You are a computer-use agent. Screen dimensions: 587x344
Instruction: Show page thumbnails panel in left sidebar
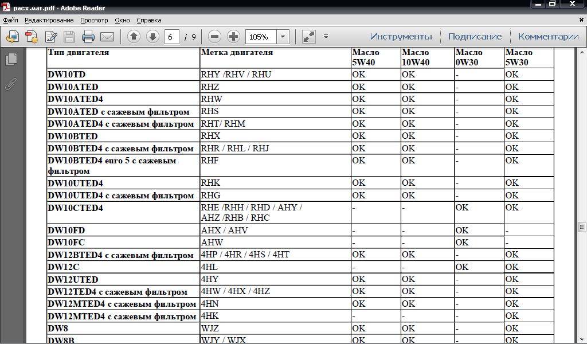click(11, 59)
